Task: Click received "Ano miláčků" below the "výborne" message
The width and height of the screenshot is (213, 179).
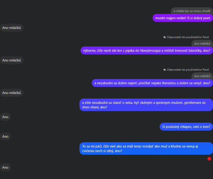Action: 12,60
